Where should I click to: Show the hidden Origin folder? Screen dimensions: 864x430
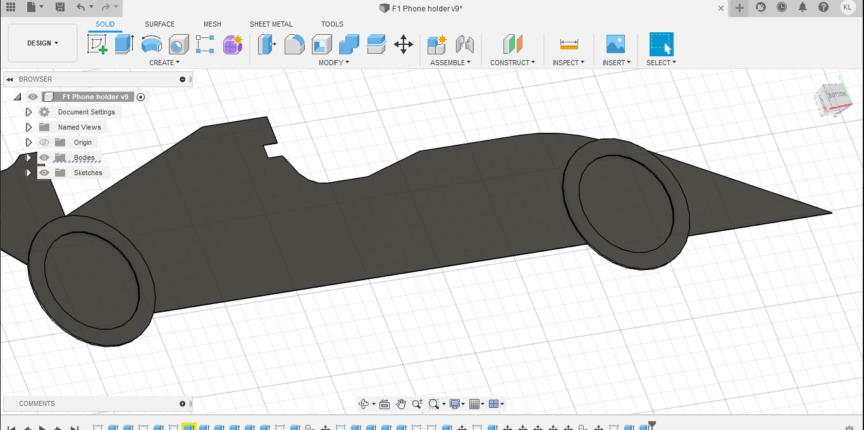[x=44, y=142]
